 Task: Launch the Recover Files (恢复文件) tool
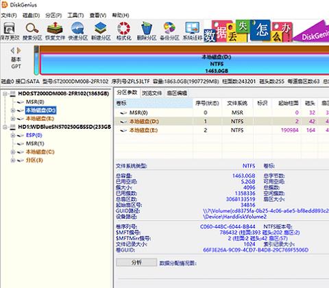coord(55,32)
